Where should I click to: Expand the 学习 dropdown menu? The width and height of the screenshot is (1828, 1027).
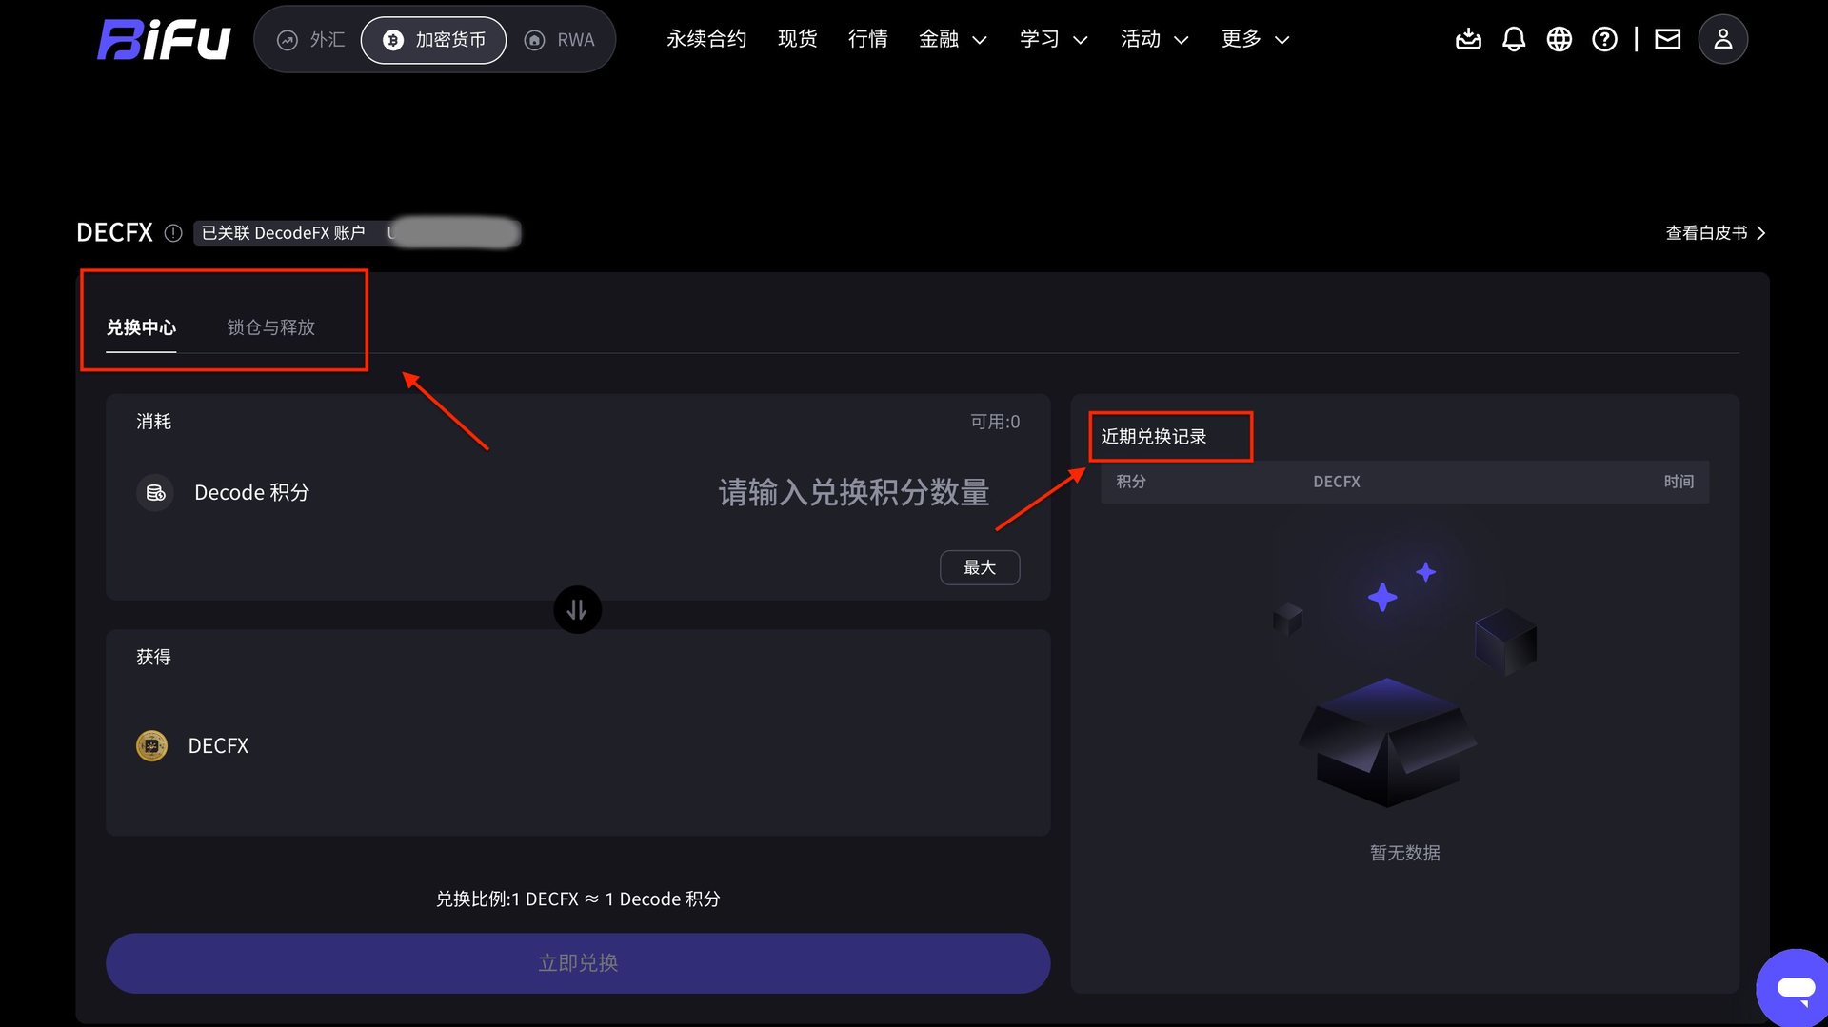tap(1054, 40)
